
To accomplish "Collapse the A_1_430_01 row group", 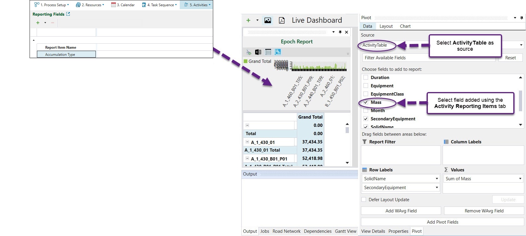I will [x=247, y=142].
